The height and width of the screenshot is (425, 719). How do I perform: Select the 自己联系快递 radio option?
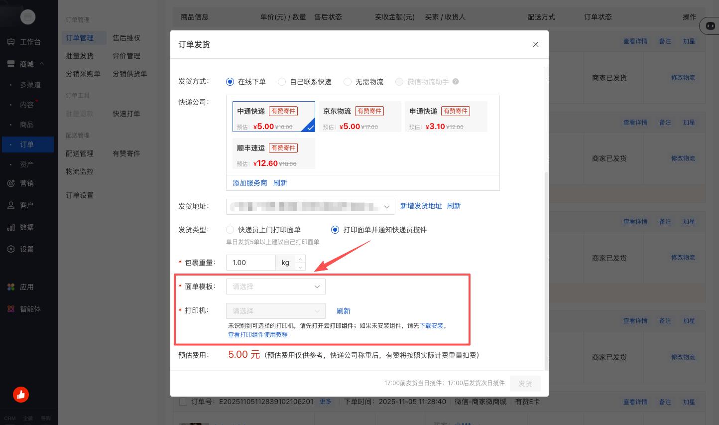click(282, 82)
